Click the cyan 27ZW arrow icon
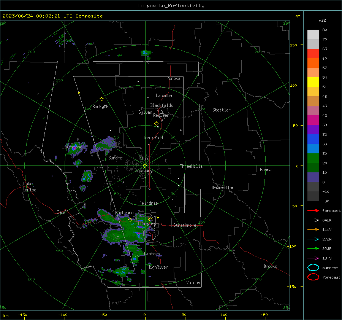The height and width of the screenshot is (320, 342). tap(313, 239)
